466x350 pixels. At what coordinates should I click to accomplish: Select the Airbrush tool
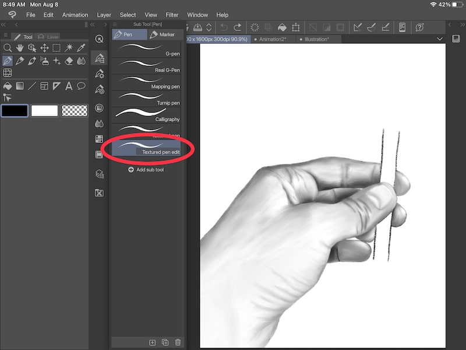45,61
